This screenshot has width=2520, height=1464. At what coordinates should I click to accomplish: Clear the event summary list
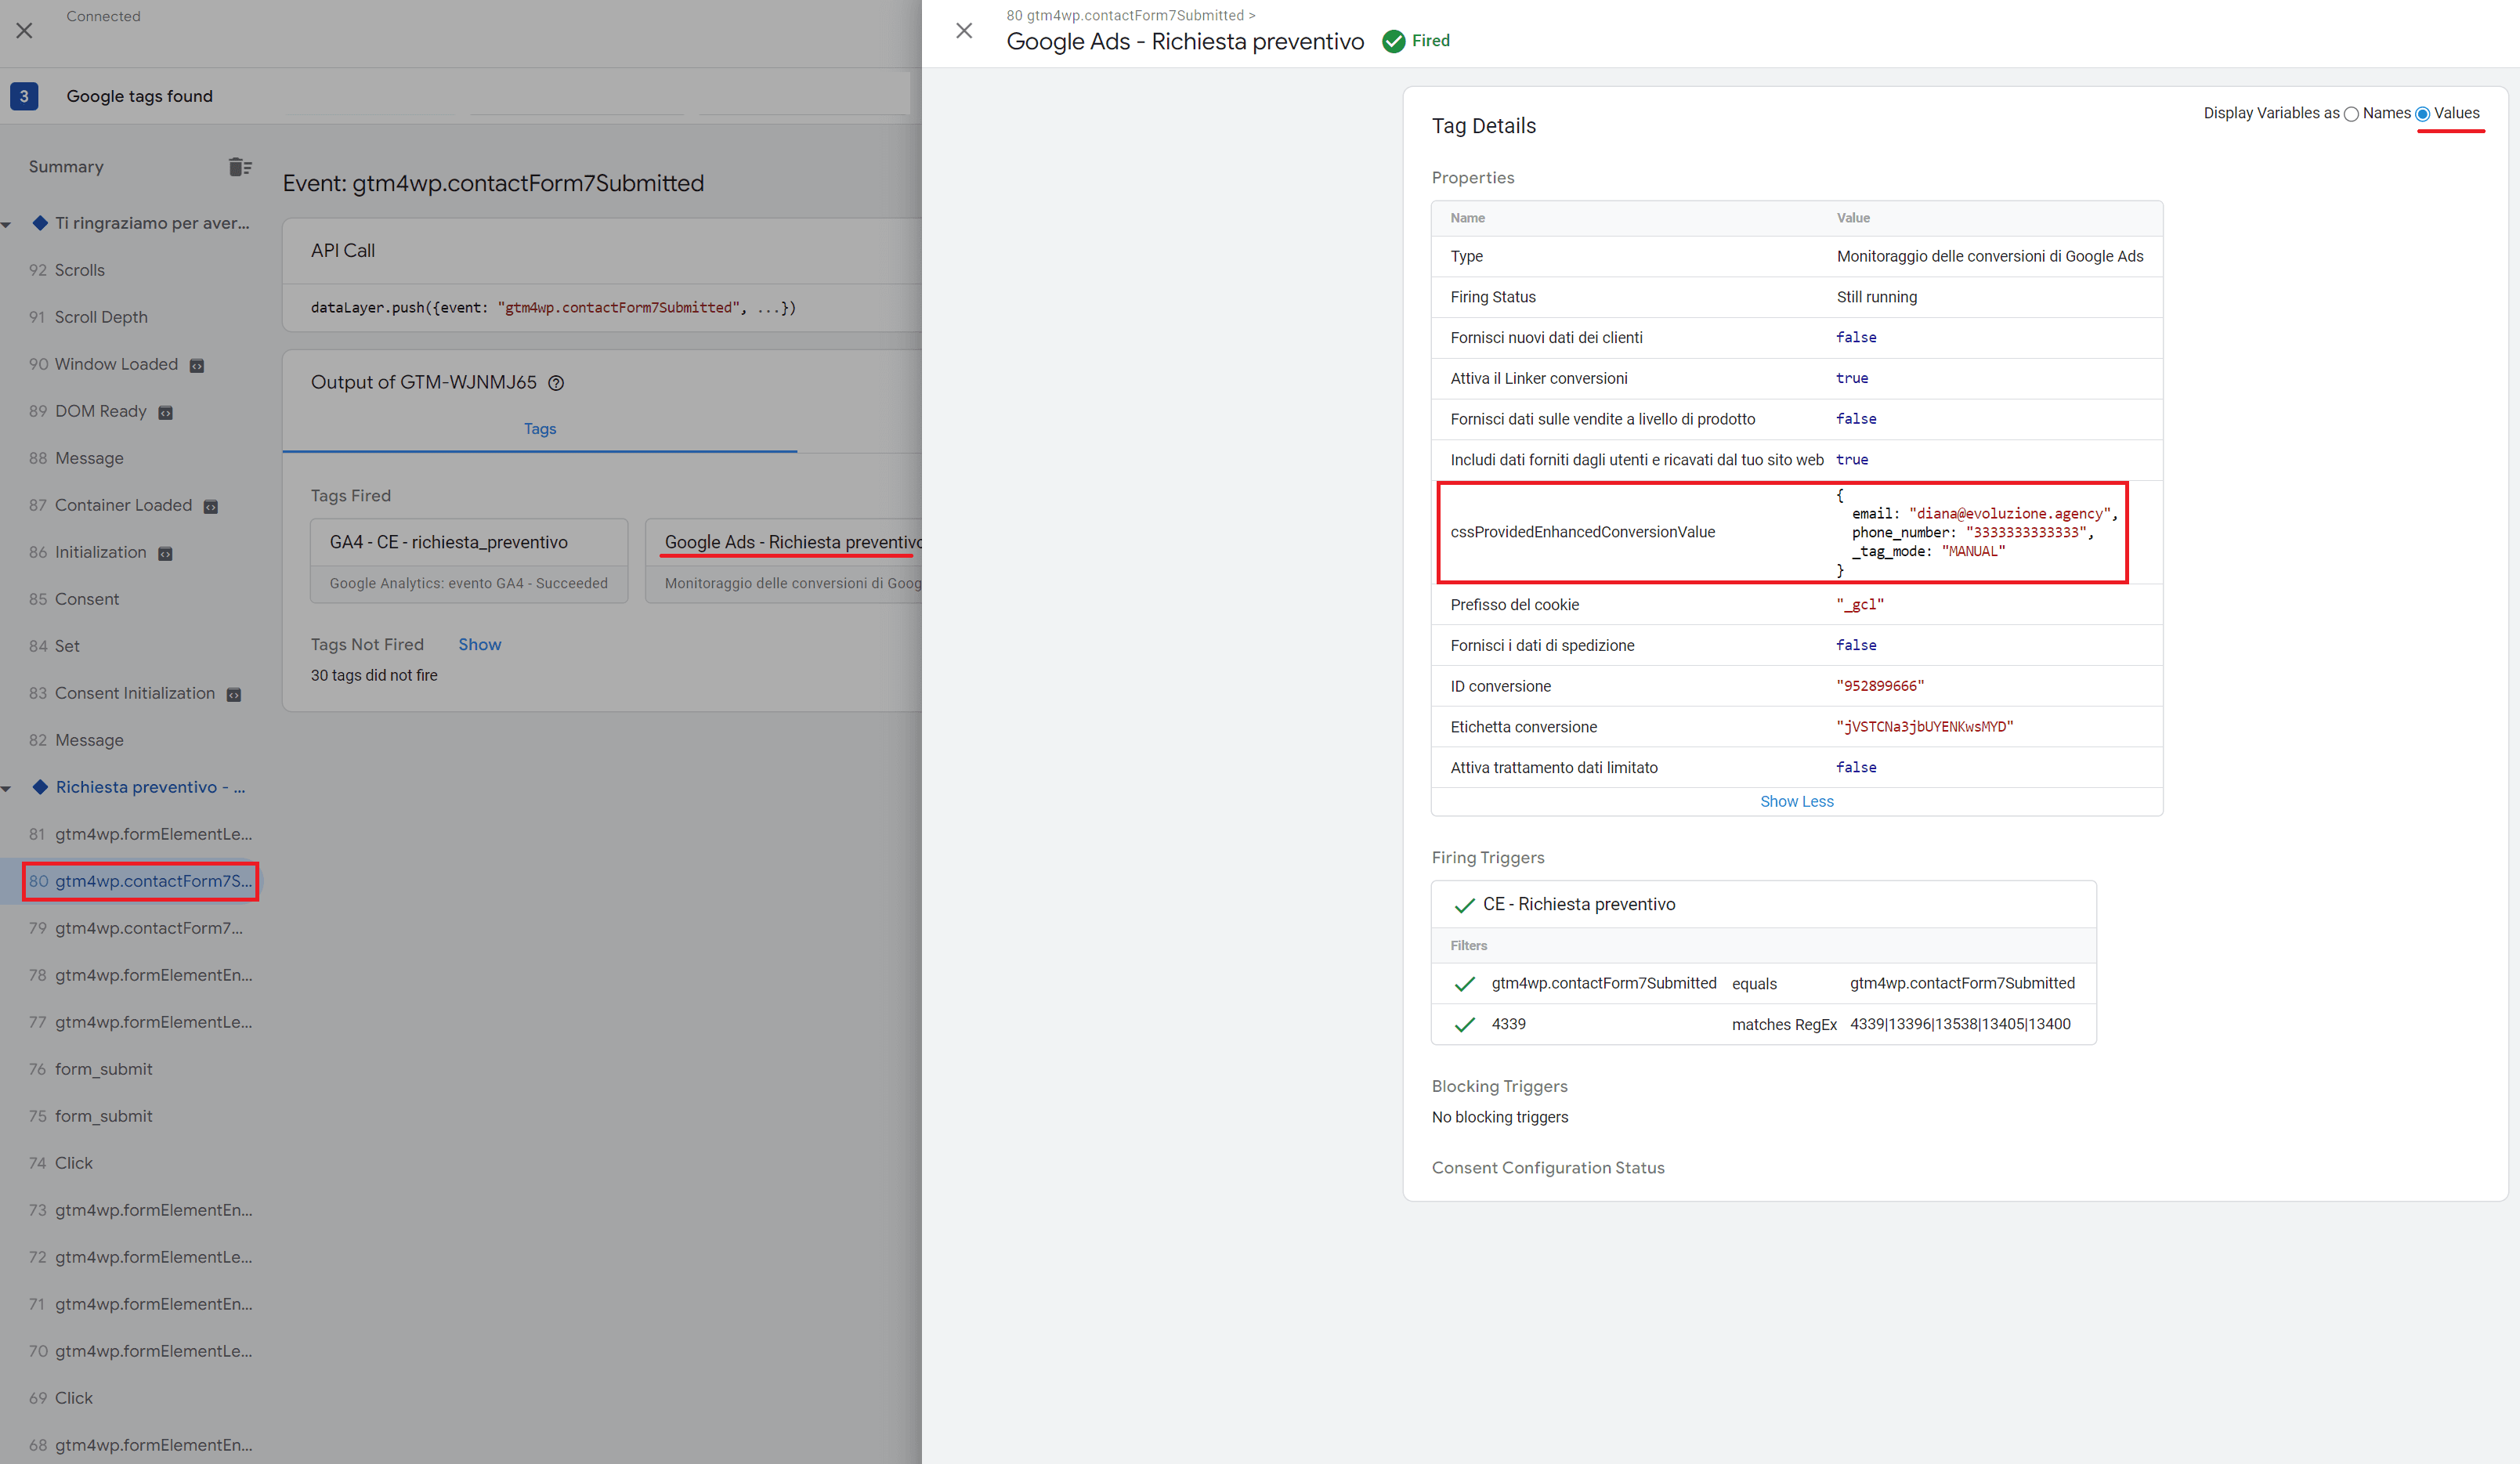[x=239, y=167]
